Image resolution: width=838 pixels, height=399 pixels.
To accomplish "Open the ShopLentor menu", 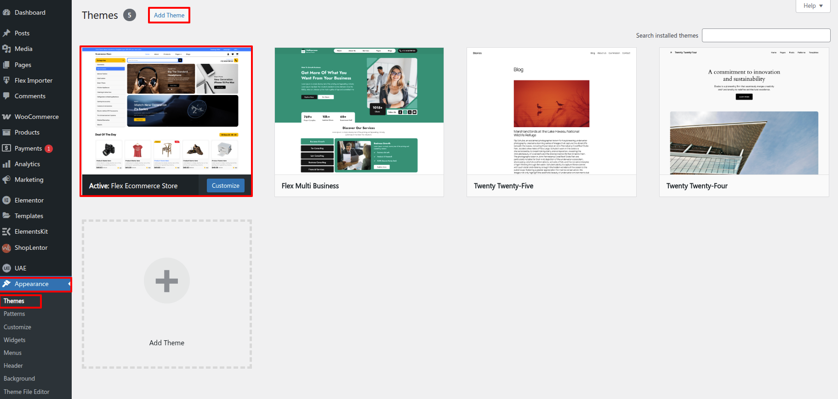I will [31, 247].
